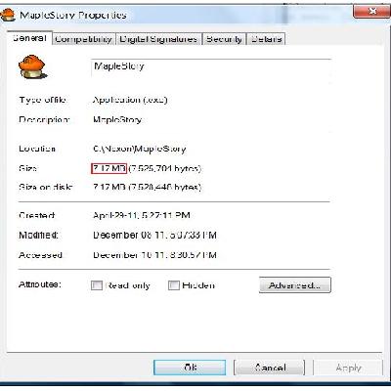The image size is (391, 391).
Task: Click the Application (.exe) file type text
Action: point(130,100)
